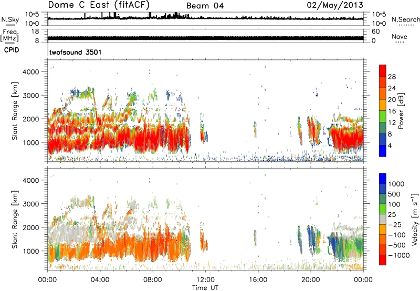Click the "20:00" time axis label
420x291 pixels.
310,280
